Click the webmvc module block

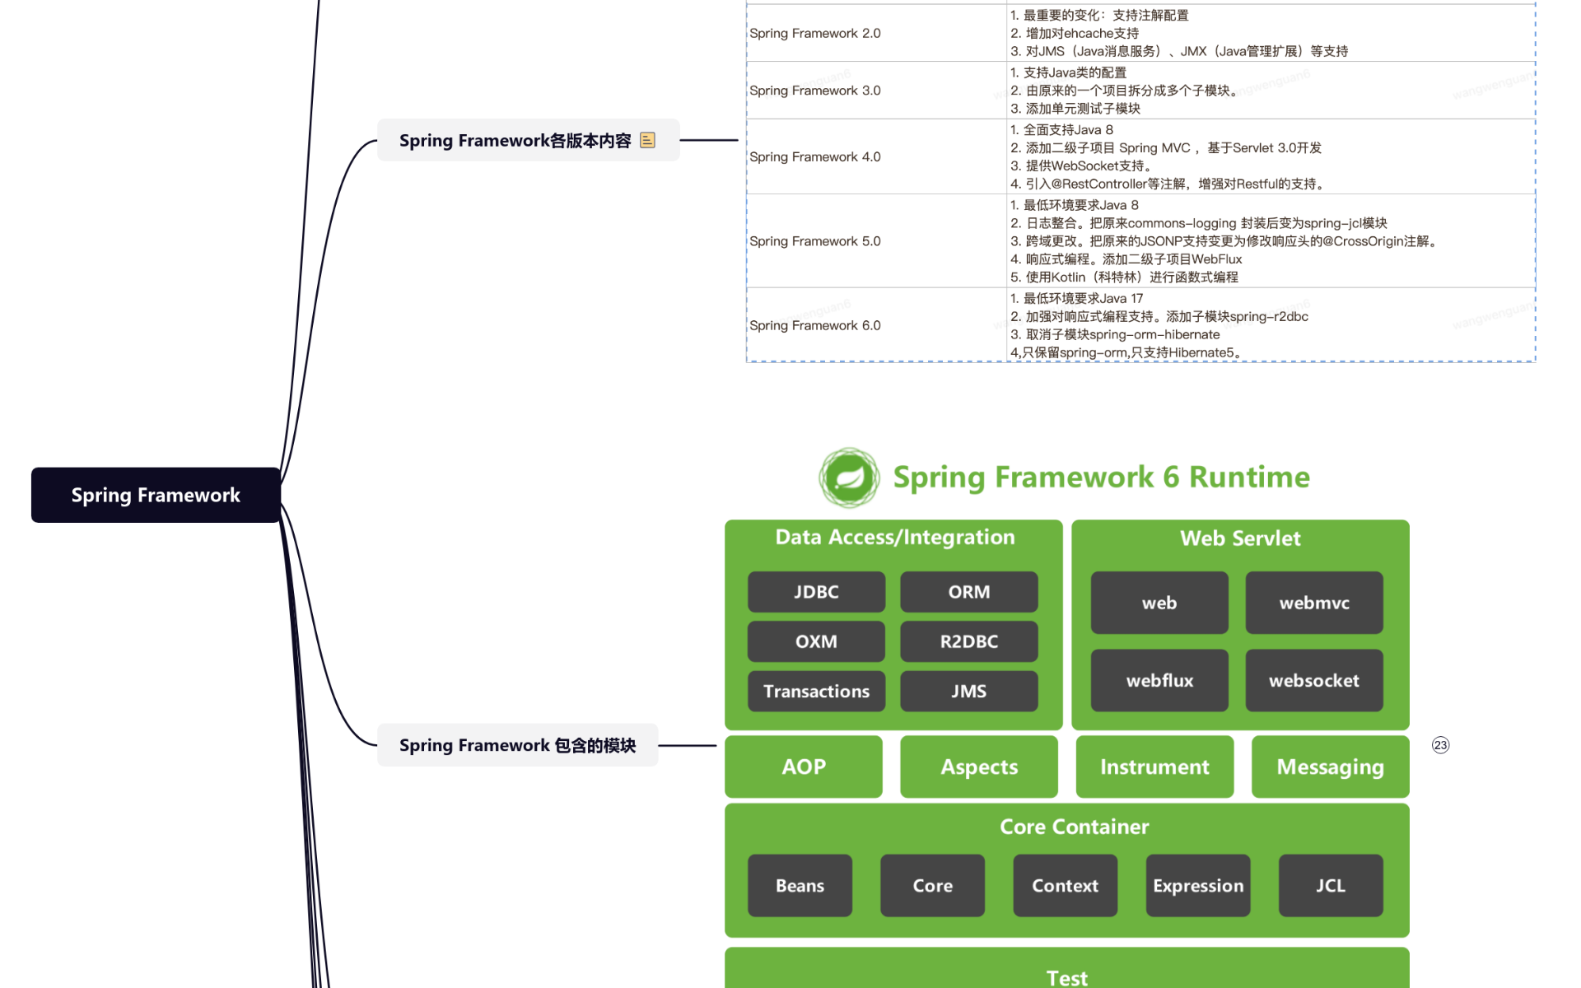1314,603
